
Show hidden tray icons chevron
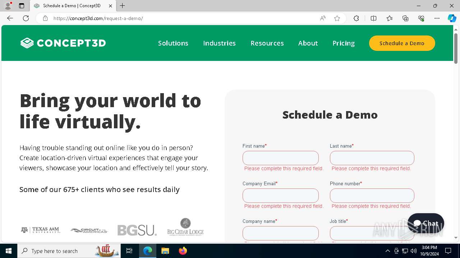click(x=387, y=251)
